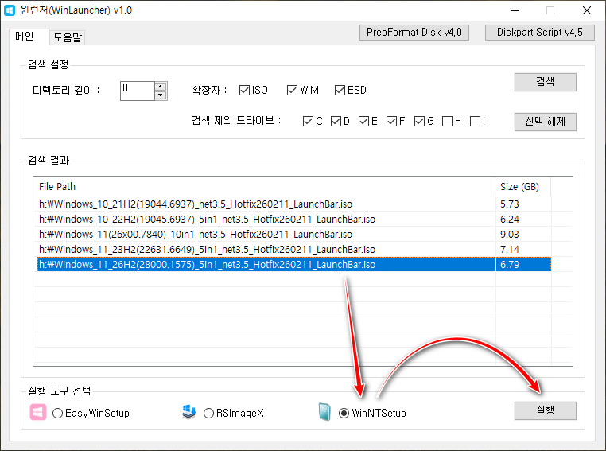Viewport: 606px width, 451px height.
Task: Click the 검색 search button
Action: 546,82
